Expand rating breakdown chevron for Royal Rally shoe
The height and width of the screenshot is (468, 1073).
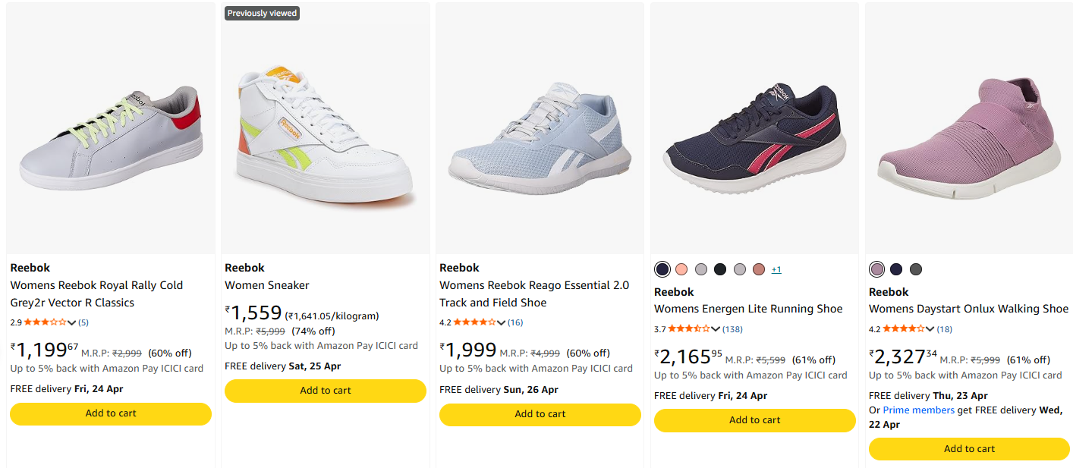(x=72, y=323)
